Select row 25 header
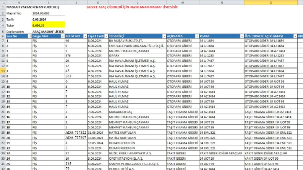Screen dimensions: 303x170 tap(3, 133)
